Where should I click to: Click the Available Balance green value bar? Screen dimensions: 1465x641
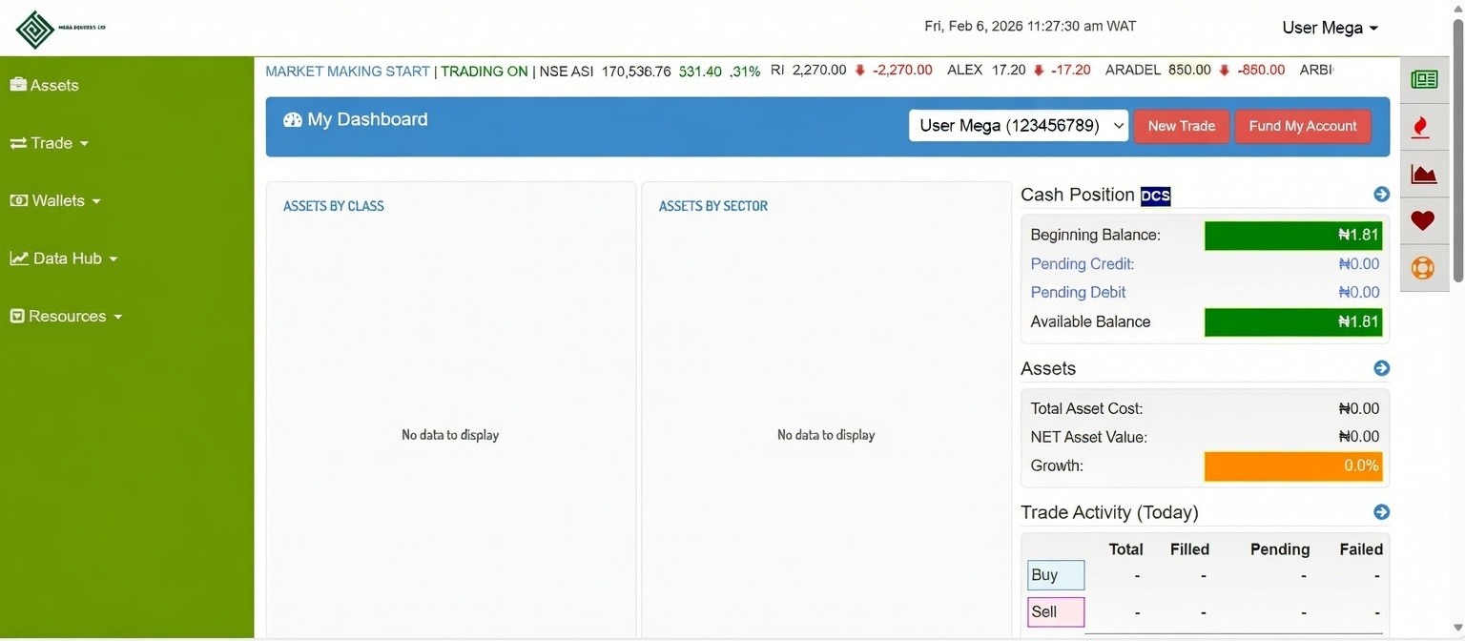pyautogui.click(x=1293, y=322)
